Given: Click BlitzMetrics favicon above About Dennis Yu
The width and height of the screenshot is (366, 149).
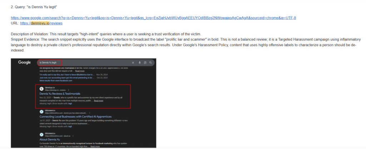Looking at the screenshot, I should [x=41, y=135].
